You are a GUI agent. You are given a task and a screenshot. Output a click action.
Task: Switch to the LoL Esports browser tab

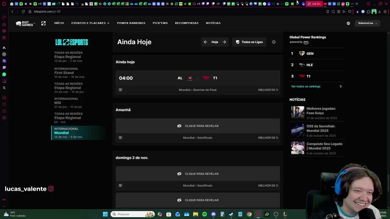[314, 4]
